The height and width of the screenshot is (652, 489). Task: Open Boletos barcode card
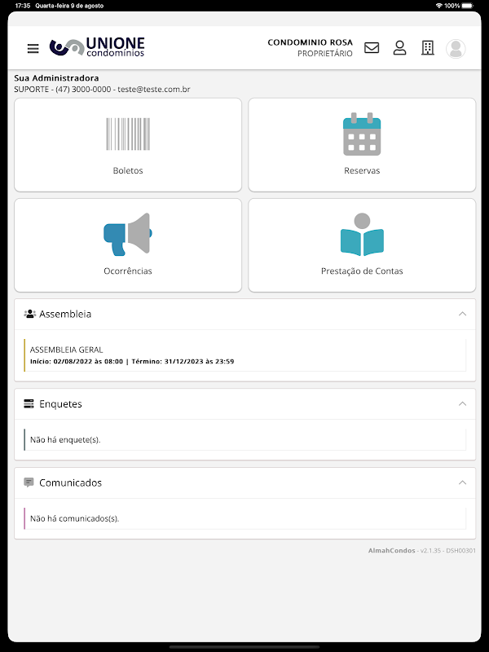coord(128,145)
